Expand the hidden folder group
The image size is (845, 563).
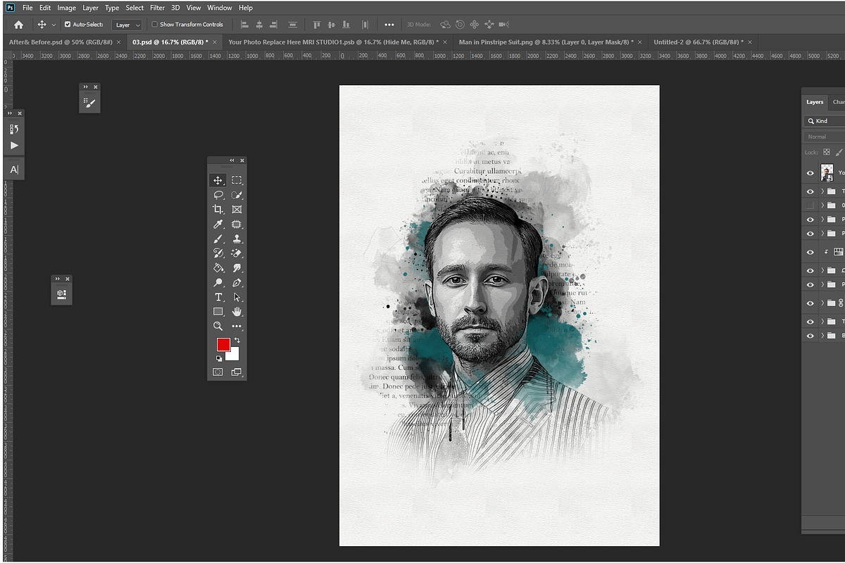point(822,205)
